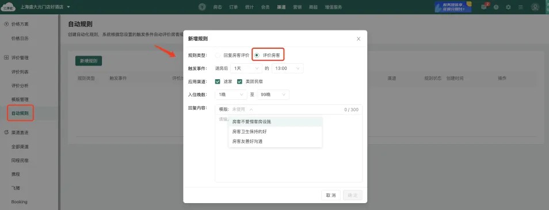Choose template 房客不爱惜客房设施

pos(275,122)
